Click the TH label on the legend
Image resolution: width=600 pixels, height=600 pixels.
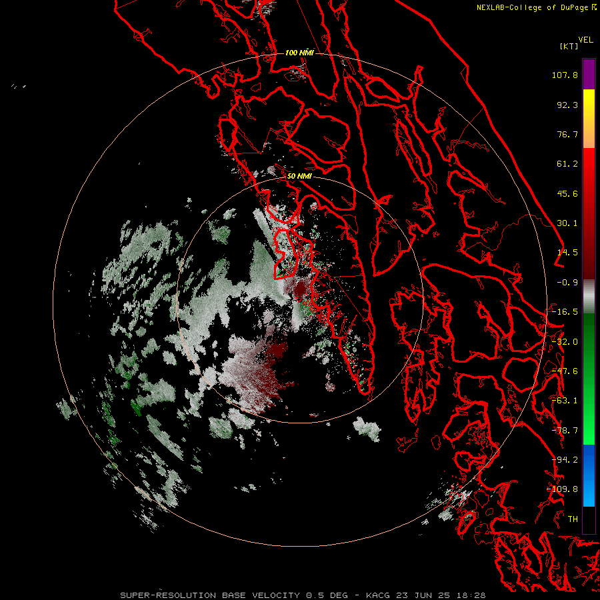(x=573, y=519)
